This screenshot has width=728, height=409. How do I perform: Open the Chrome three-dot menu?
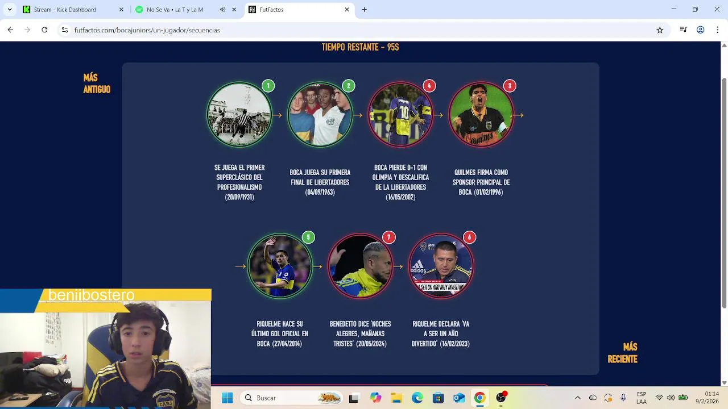point(718,30)
